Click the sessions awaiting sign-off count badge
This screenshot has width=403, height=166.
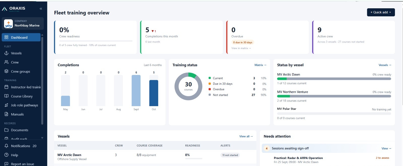pyautogui.click(x=266, y=148)
